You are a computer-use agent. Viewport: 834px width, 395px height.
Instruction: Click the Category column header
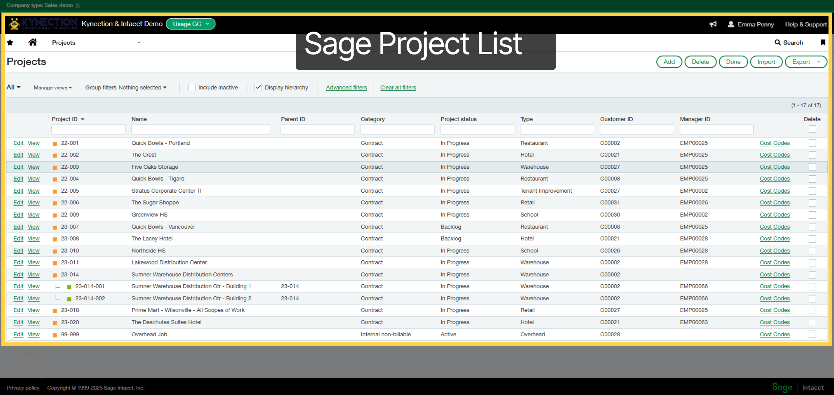pyautogui.click(x=373, y=119)
